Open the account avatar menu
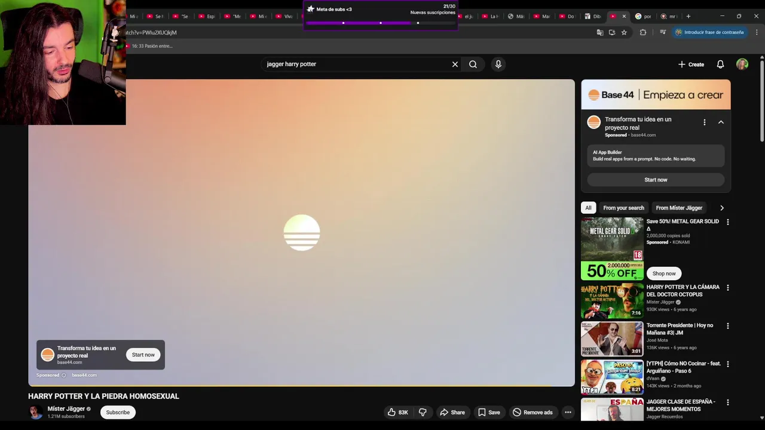 coord(742,64)
